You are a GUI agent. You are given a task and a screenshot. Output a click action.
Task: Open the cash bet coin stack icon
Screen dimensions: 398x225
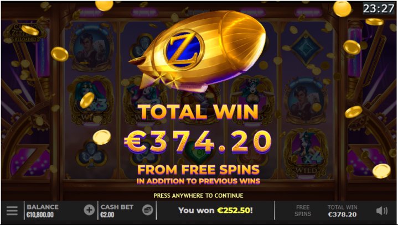pyautogui.click(x=147, y=210)
